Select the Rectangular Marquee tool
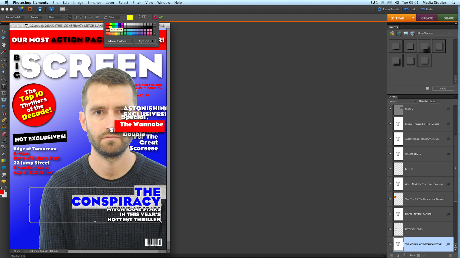460x258 pixels. pyautogui.click(x=4, y=59)
